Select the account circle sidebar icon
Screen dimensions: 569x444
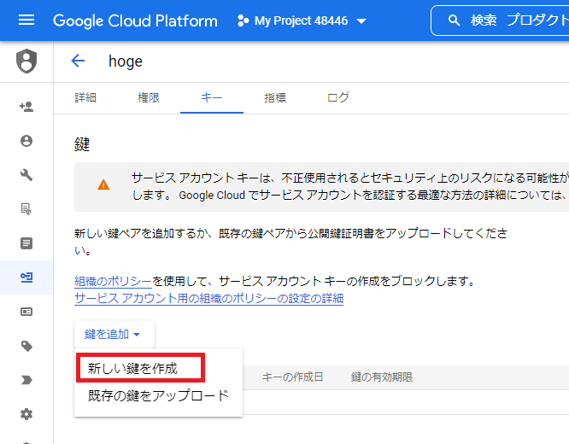(26, 141)
